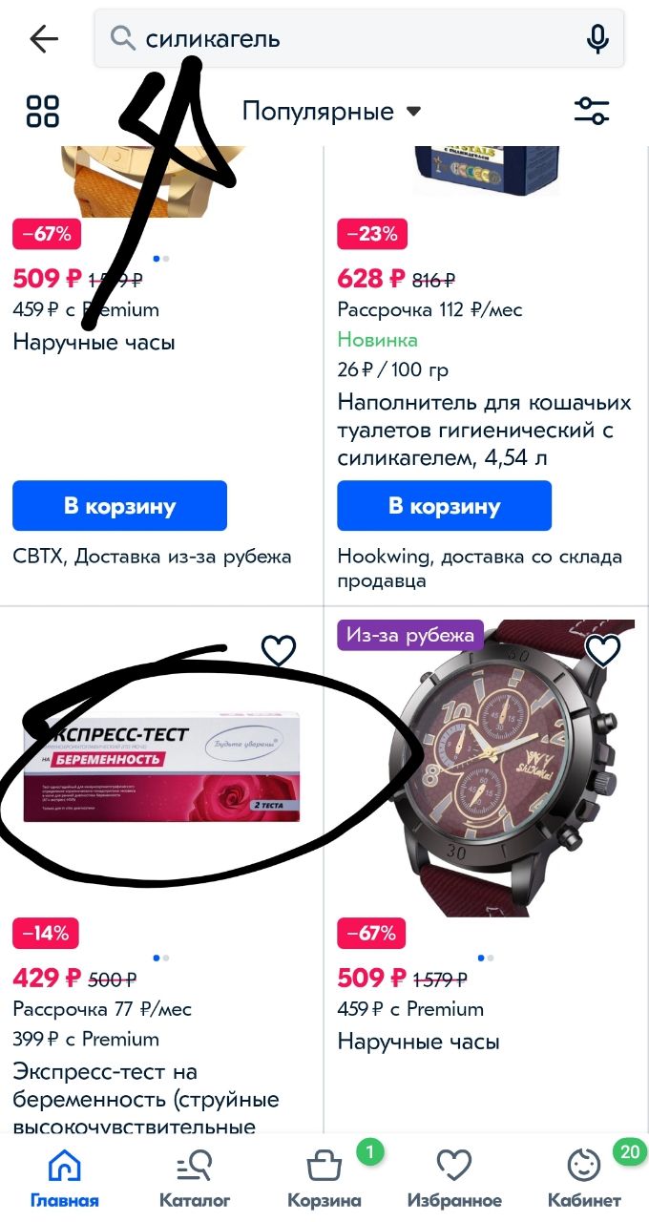649x1222 pixels.
Task: Favorite the pregnancy express-test with heart
Action: pyautogui.click(x=279, y=651)
